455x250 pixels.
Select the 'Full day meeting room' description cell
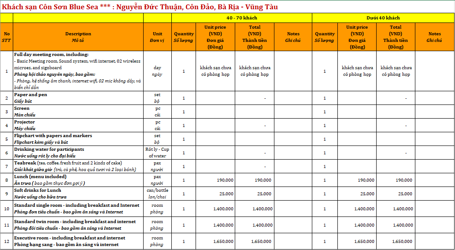pos(78,71)
